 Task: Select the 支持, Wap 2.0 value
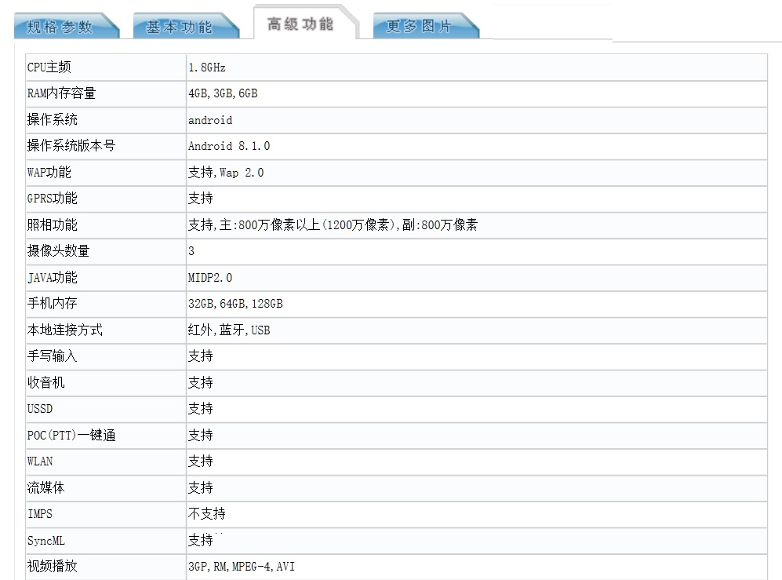(226, 172)
